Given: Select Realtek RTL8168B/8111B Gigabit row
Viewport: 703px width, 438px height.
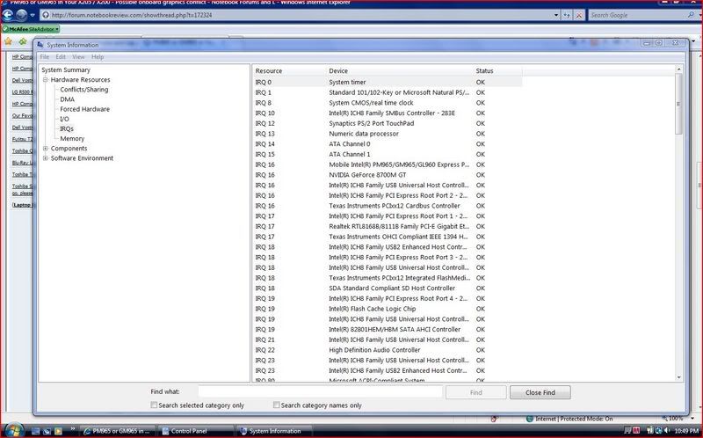Looking at the screenshot, I should click(388, 227).
